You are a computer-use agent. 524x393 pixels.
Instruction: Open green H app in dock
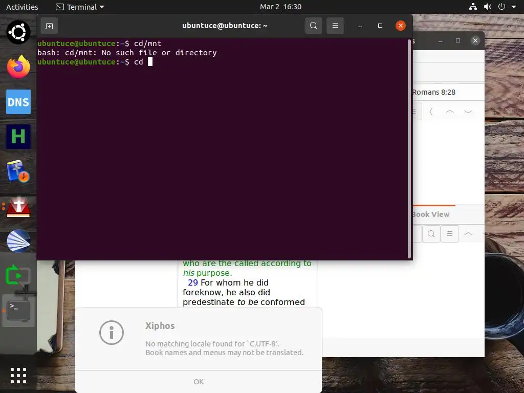point(18,136)
